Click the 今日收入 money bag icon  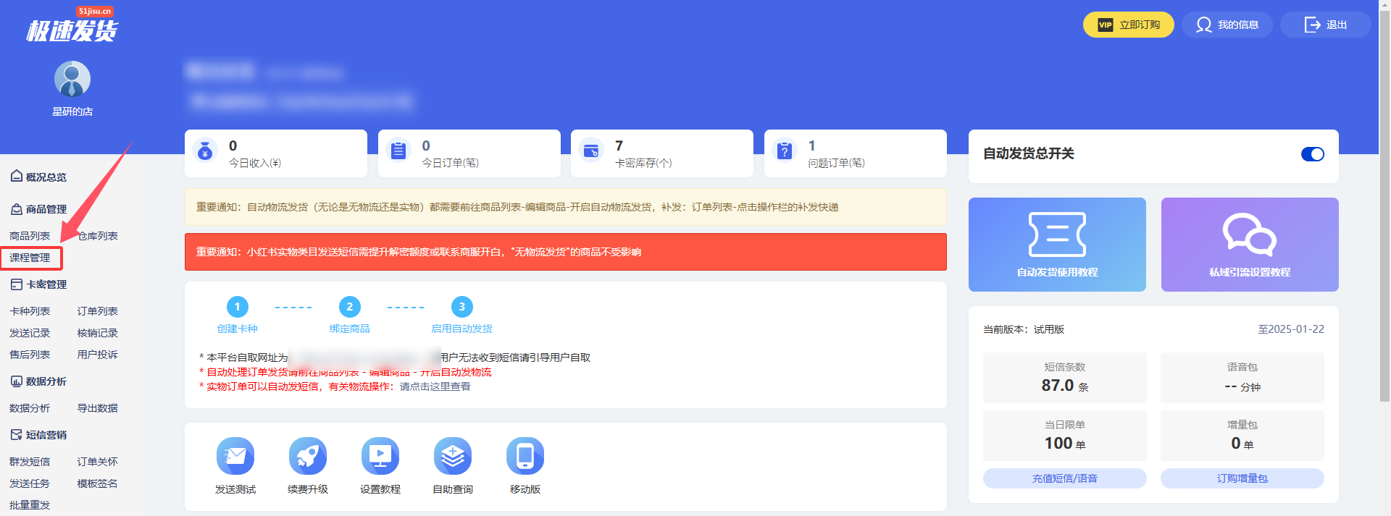pos(205,151)
